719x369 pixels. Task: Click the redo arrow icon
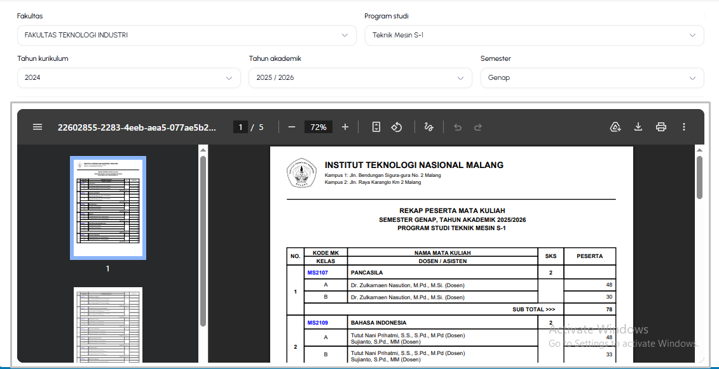[x=478, y=127]
